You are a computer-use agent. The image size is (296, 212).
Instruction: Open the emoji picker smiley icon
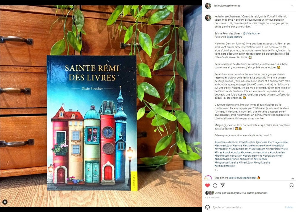pos(207,207)
